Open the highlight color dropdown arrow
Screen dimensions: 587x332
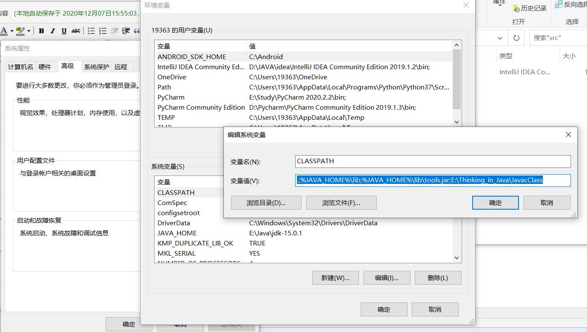(29, 31)
